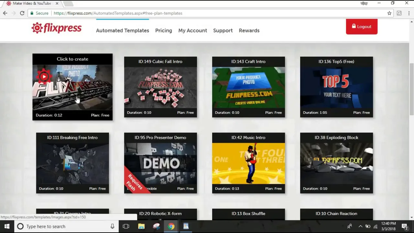This screenshot has width=414, height=233.
Task: Switch to Chrome on the taskbar
Action: (171, 227)
